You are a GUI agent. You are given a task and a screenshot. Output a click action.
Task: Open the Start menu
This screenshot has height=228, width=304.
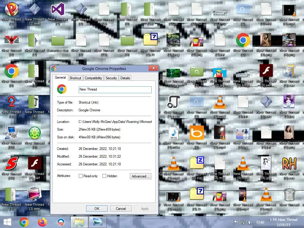7,222
